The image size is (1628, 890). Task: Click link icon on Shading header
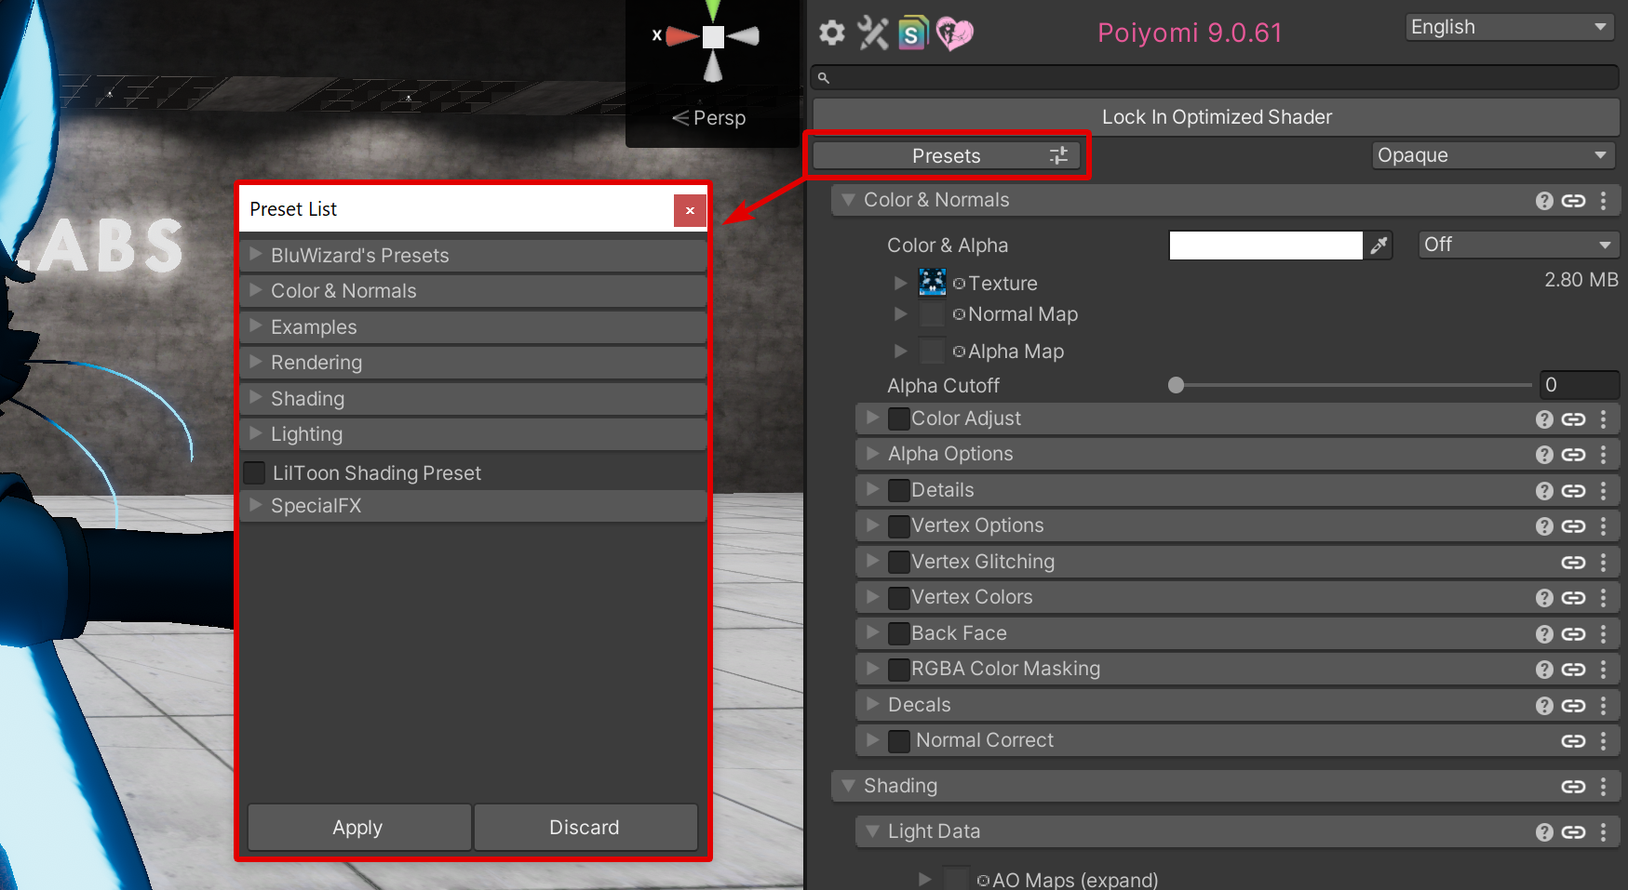point(1573,787)
